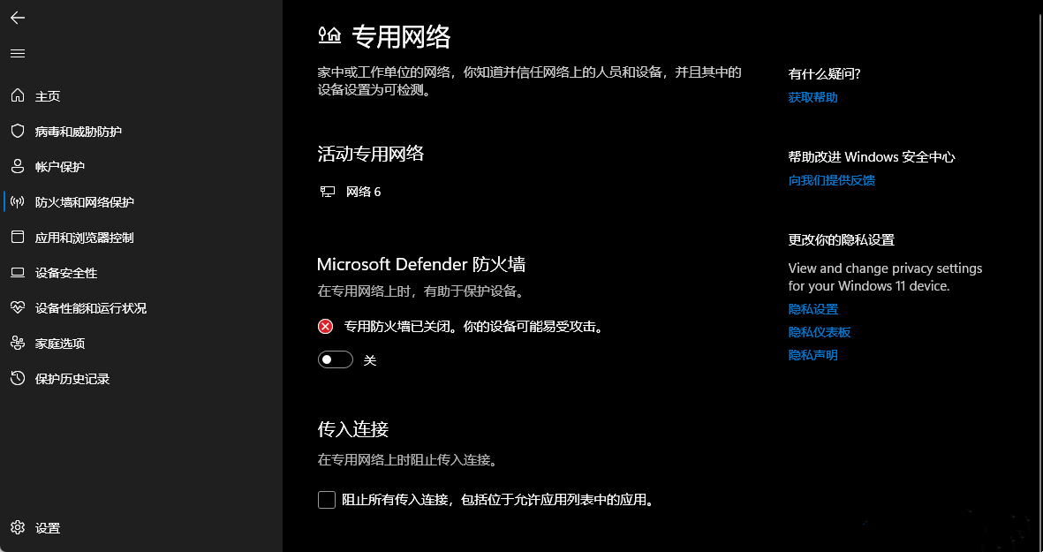Select 家庭选项 in the sidebar
Viewport: 1043px width, 552px height.
[60, 343]
